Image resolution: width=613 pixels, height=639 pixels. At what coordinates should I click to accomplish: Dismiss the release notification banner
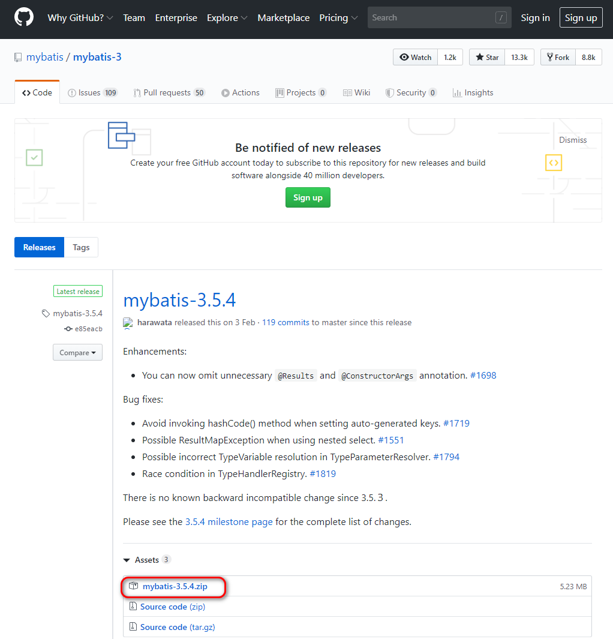coord(573,140)
